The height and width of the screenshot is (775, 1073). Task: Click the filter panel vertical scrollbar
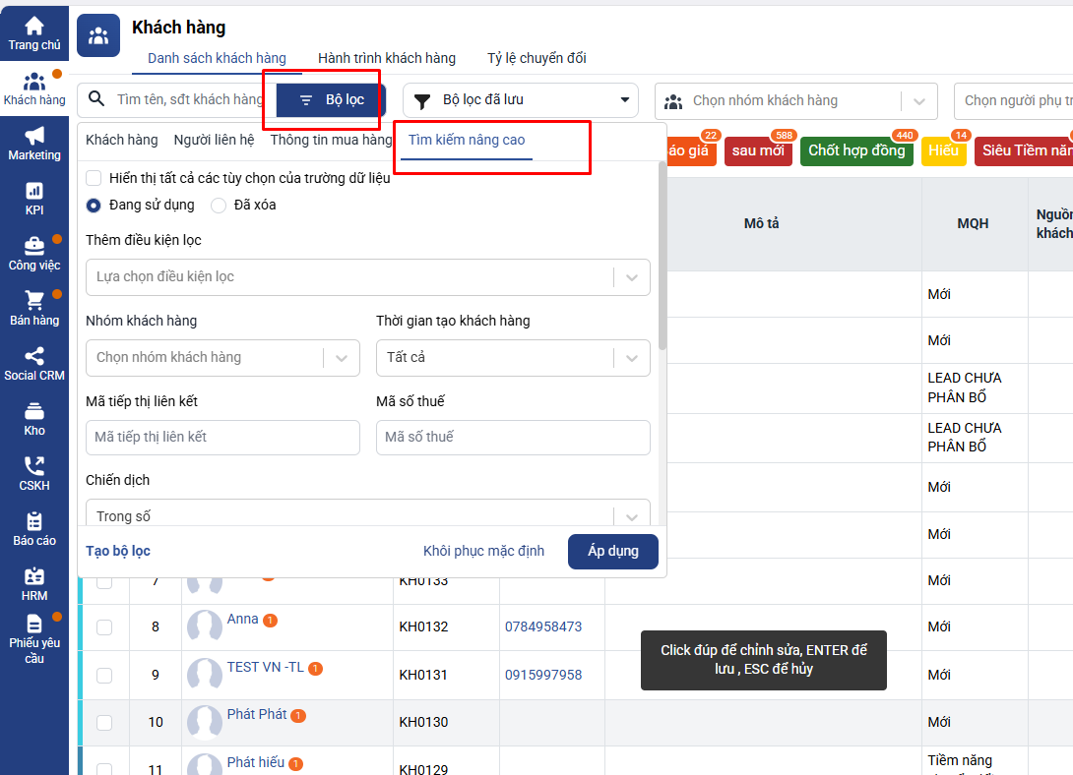(x=663, y=266)
